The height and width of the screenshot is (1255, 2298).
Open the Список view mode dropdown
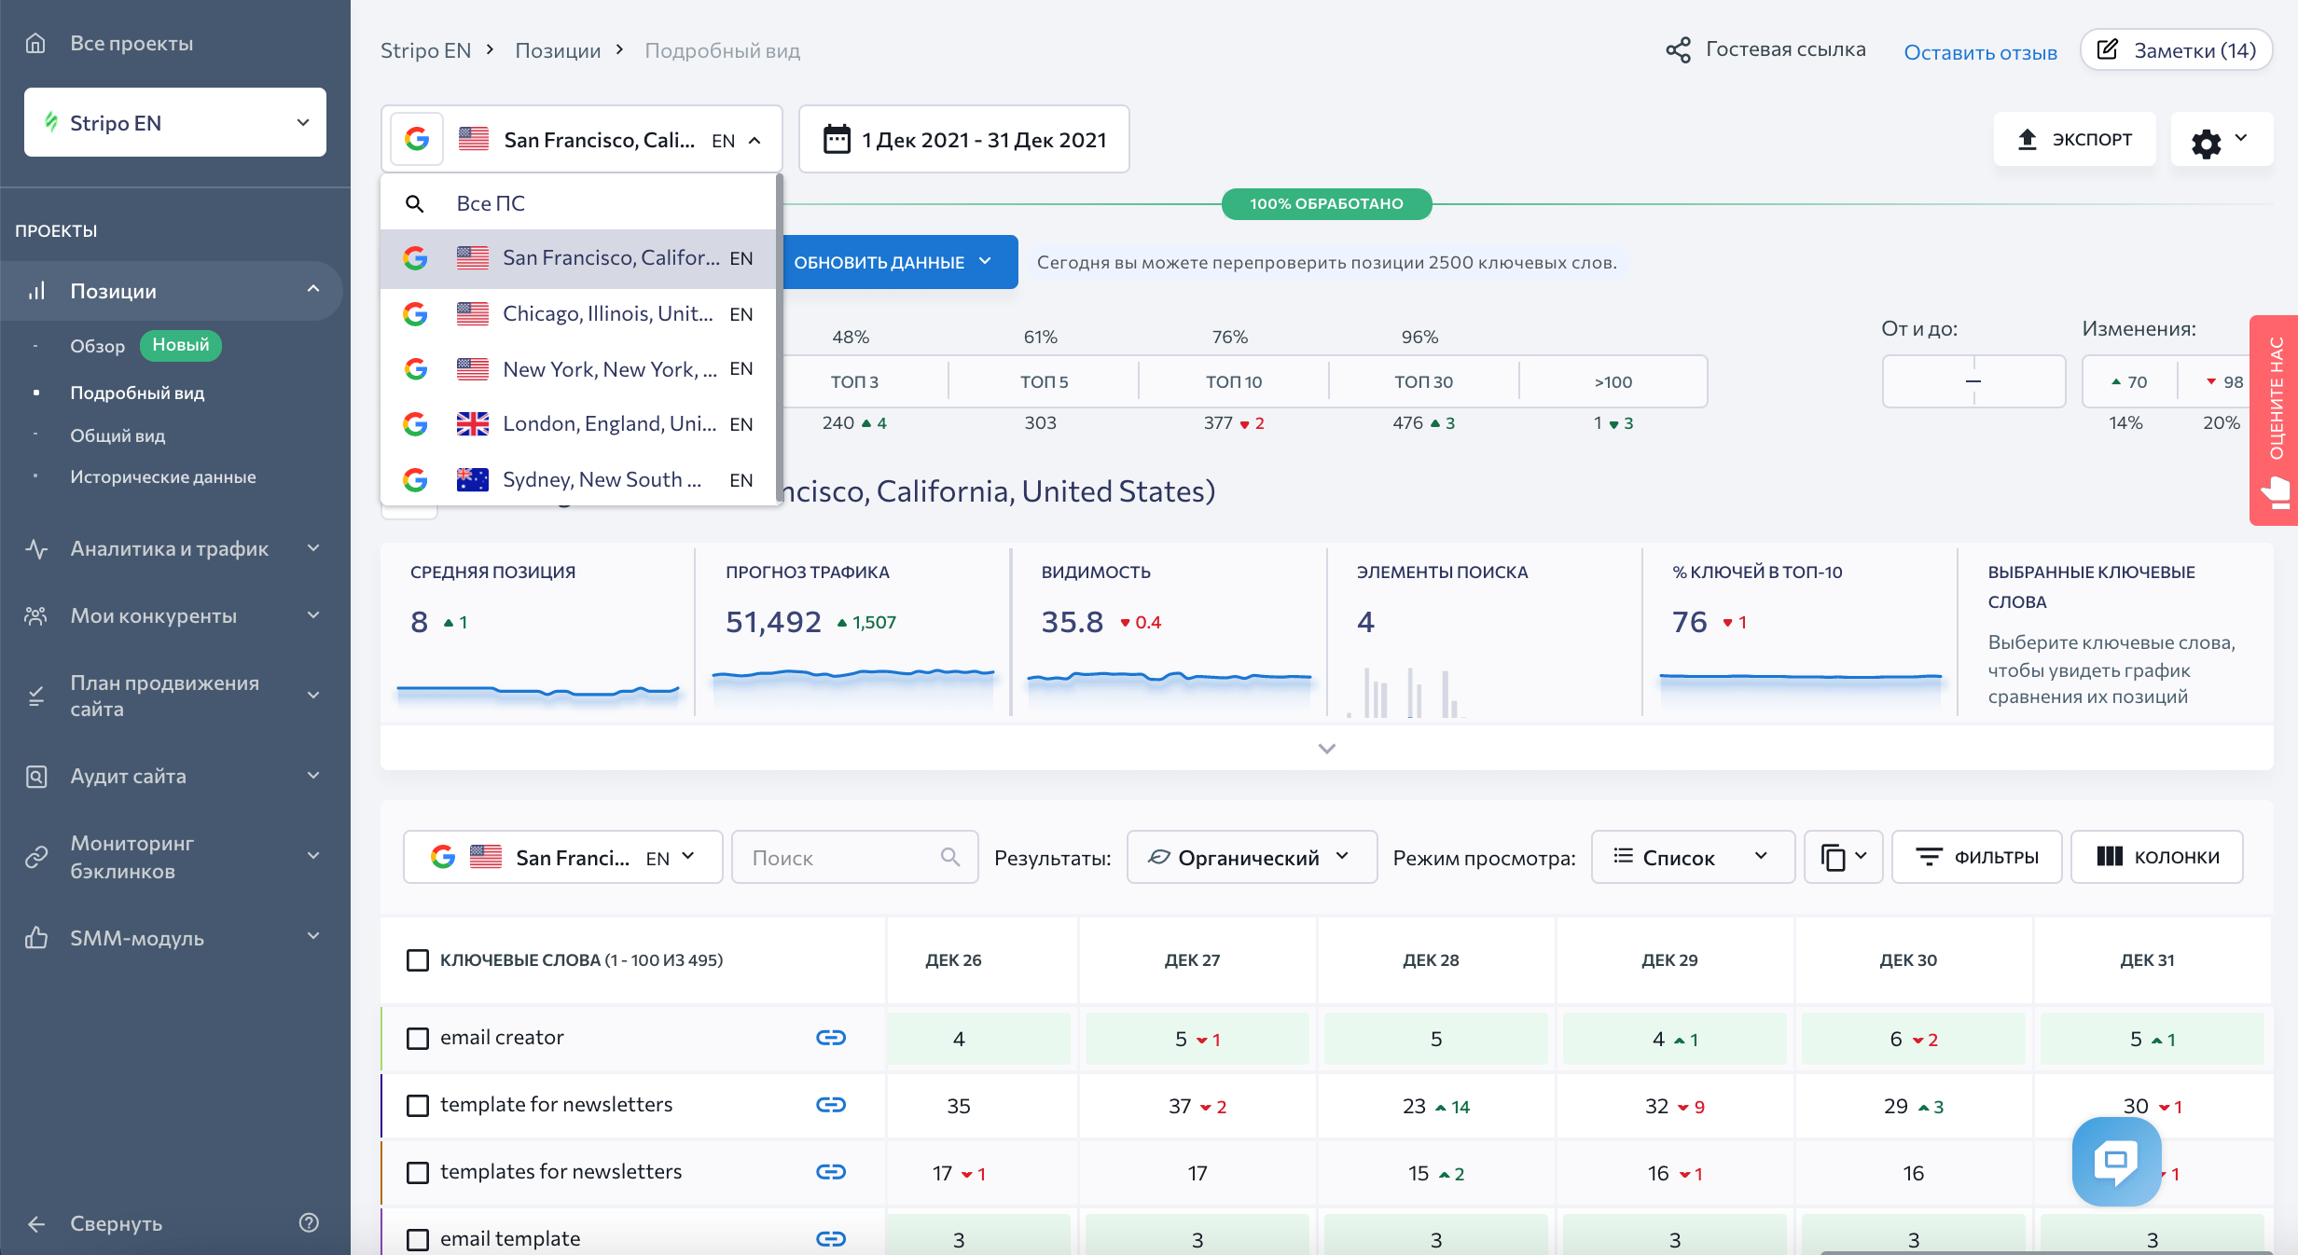[x=1692, y=857]
